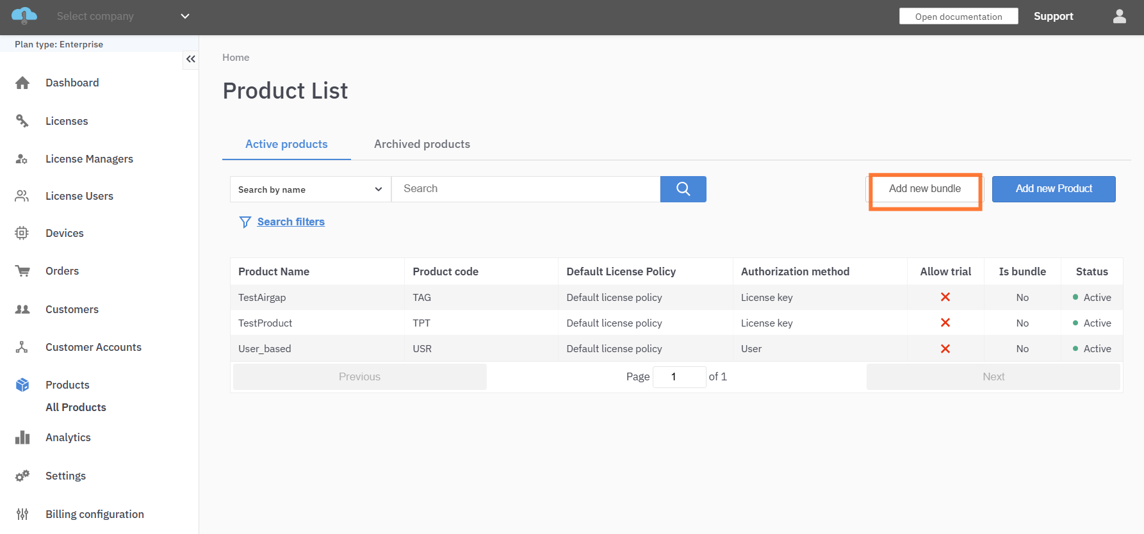The height and width of the screenshot is (534, 1144).
Task: Select the Active products tab
Action: [286, 144]
